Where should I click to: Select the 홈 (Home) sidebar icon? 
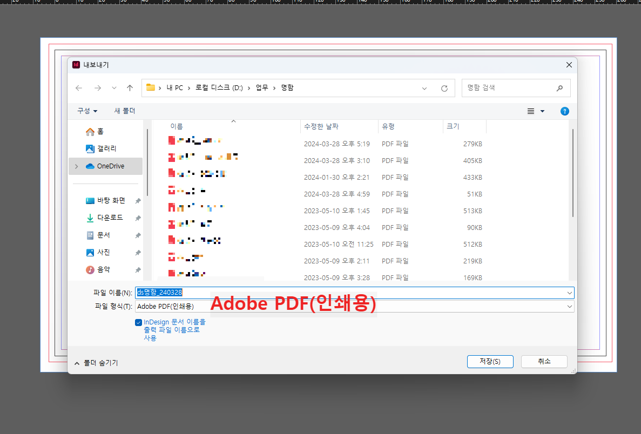tap(91, 131)
